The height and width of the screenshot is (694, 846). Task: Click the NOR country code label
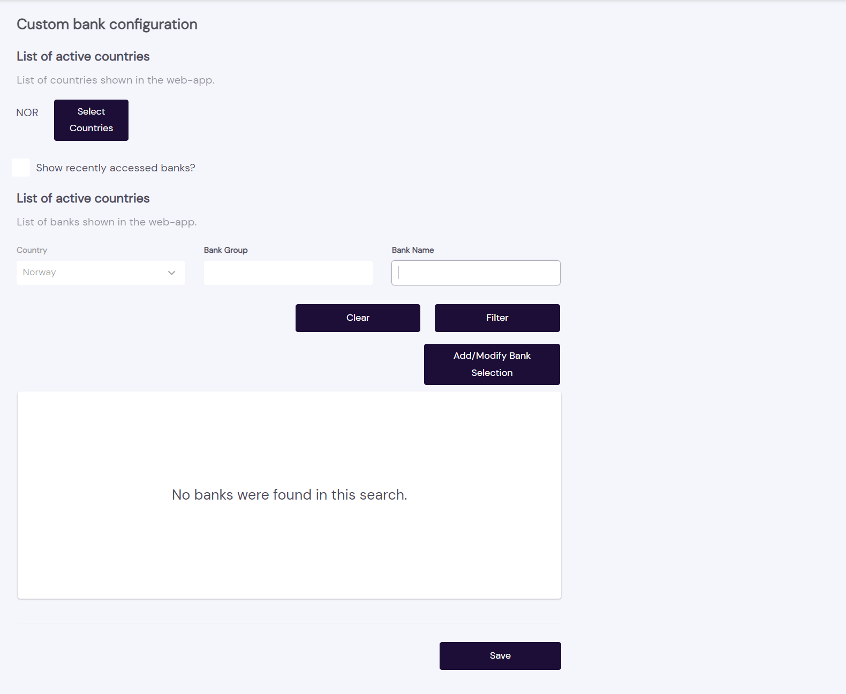tap(27, 112)
